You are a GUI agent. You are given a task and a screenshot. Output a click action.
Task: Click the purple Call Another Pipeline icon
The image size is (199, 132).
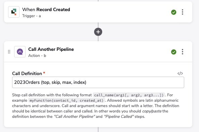pos(20,52)
